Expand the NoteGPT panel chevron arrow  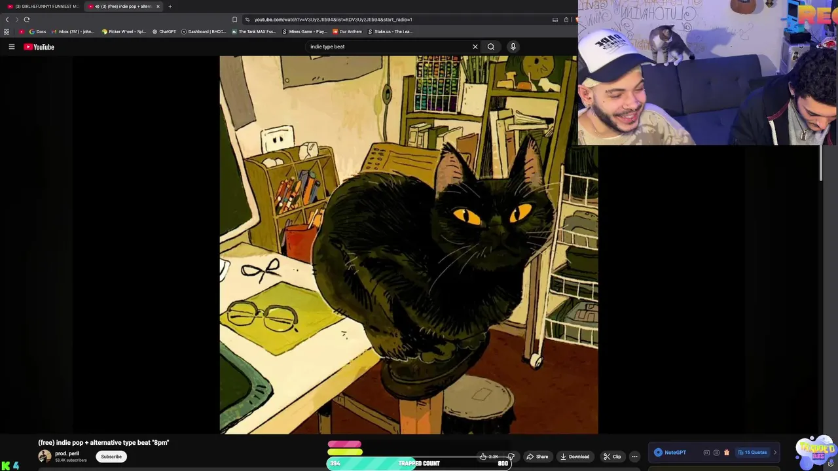775,453
